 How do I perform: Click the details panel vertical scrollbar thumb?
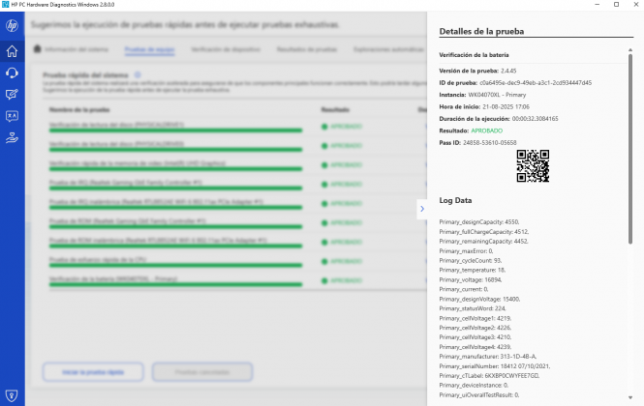(630, 149)
